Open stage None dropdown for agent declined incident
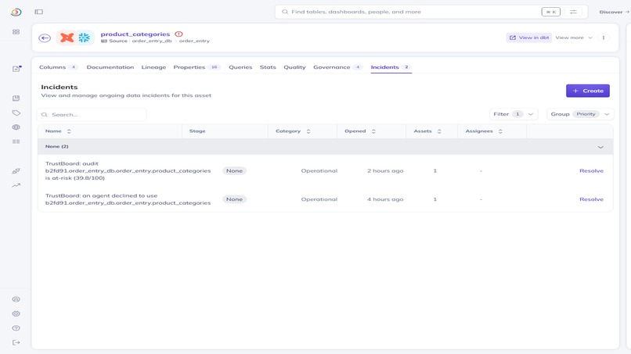This screenshot has width=631, height=354. pos(234,199)
